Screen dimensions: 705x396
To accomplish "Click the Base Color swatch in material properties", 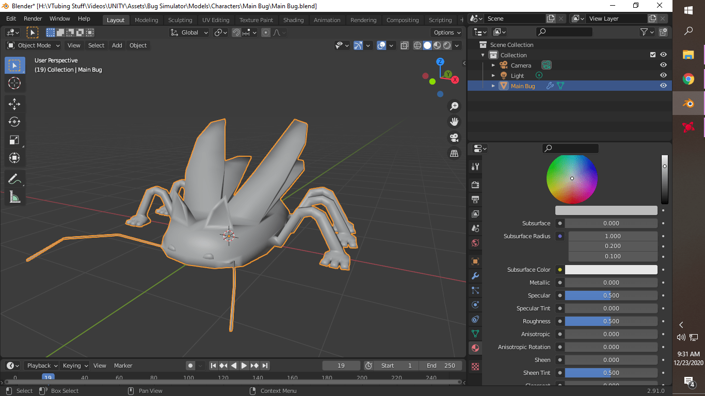I will pos(606,210).
